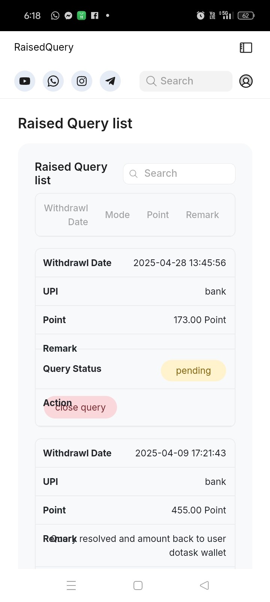The width and height of the screenshot is (270, 602).
Task: Open the YouTube icon link
Action: point(25,81)
